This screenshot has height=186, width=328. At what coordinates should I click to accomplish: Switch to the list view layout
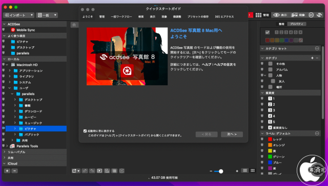click(x=245, y=171)
